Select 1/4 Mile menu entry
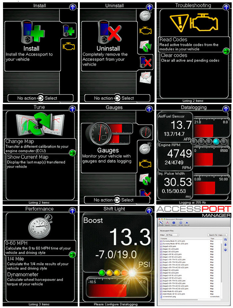The image size is (233, 308). pos(40,263)
